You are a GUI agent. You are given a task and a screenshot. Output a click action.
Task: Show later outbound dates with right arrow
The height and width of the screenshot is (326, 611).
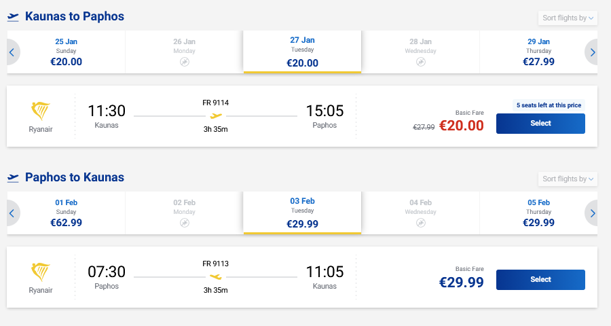[593, 52]
